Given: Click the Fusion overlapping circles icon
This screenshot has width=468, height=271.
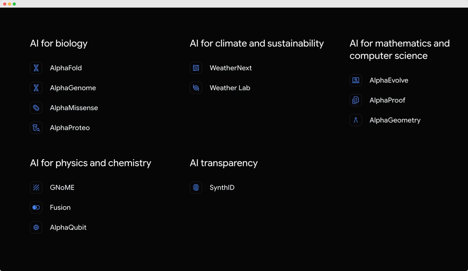Looking at the screenshot, I should point(36,208).
